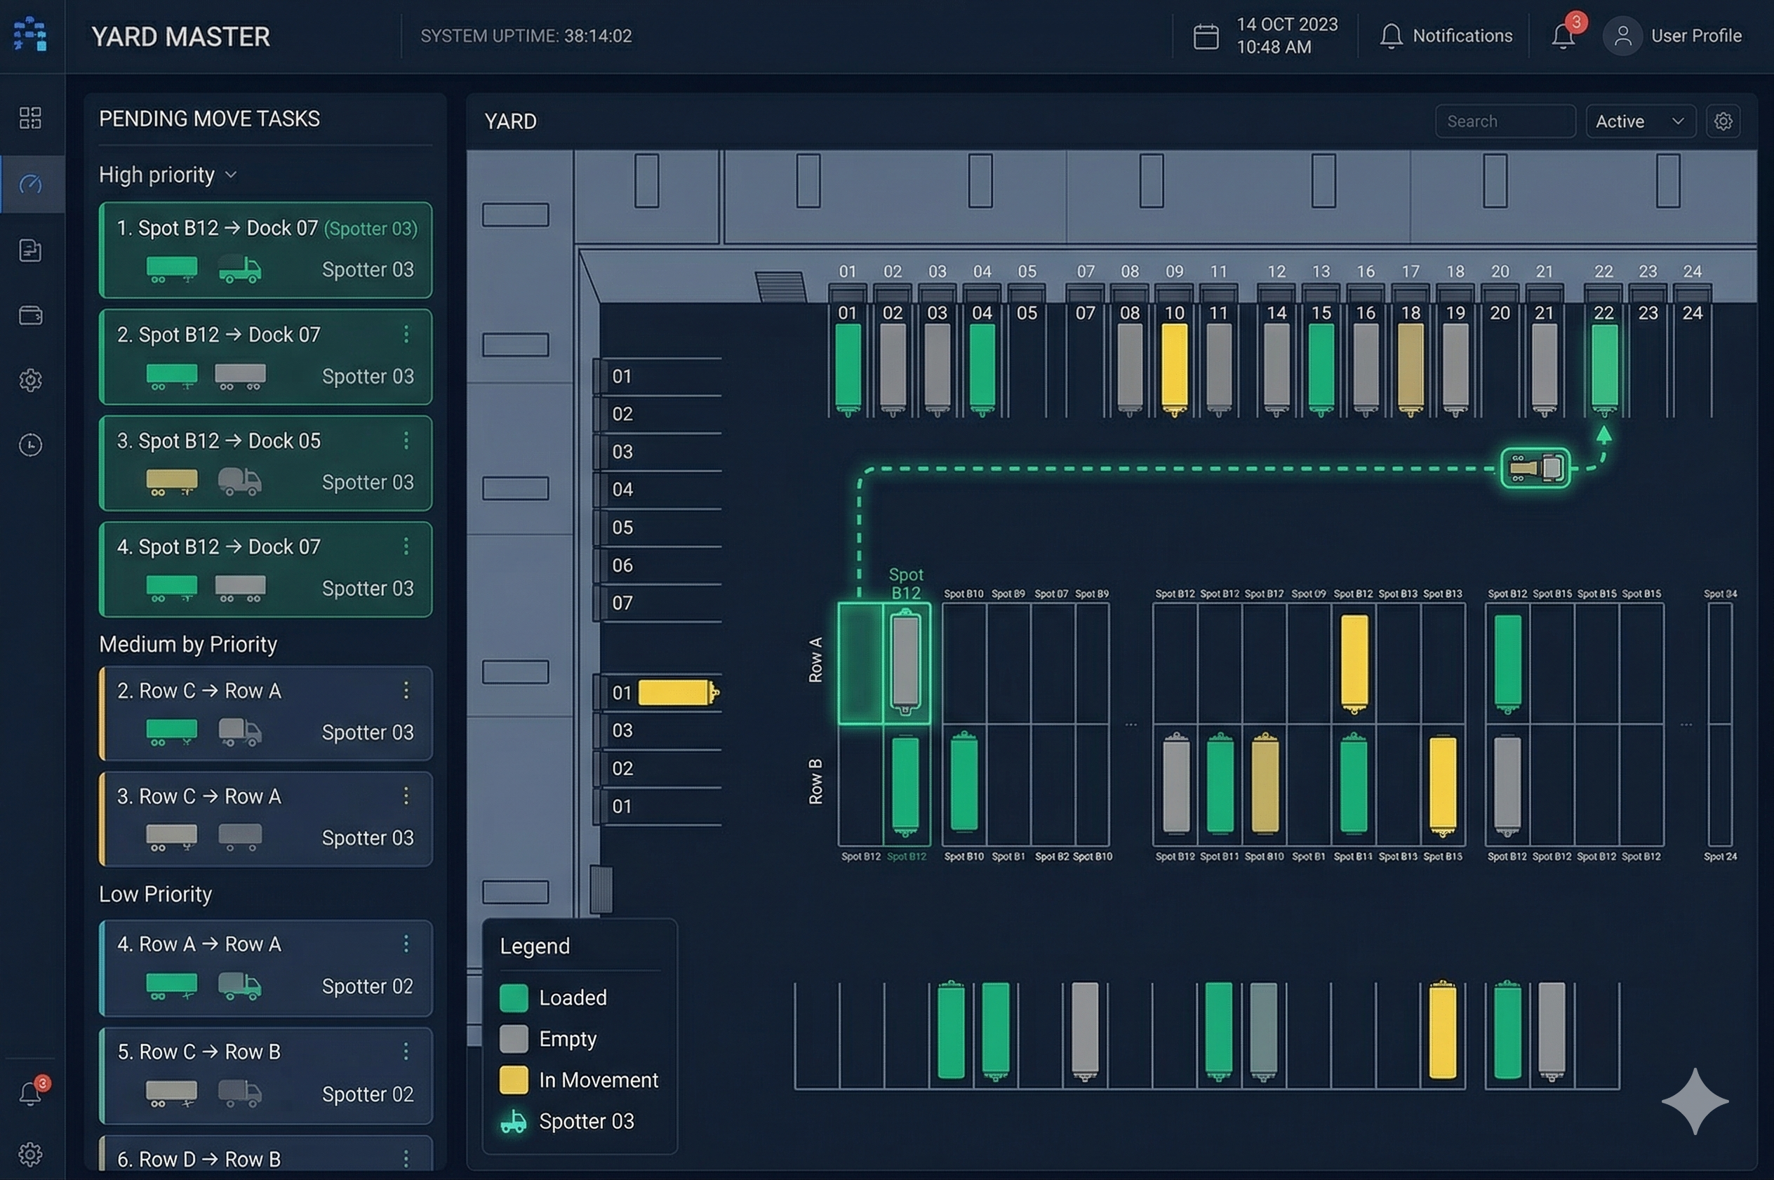This screenshot has width=1774, height=1180.
Task: Click the In Movement yellow legend swatch
Action: 513,1080
